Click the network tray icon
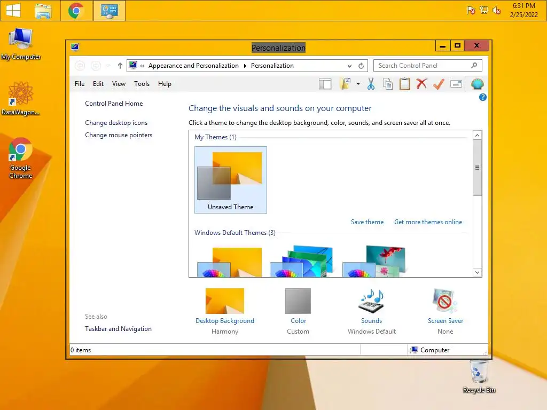 click(x=483, y=10)
